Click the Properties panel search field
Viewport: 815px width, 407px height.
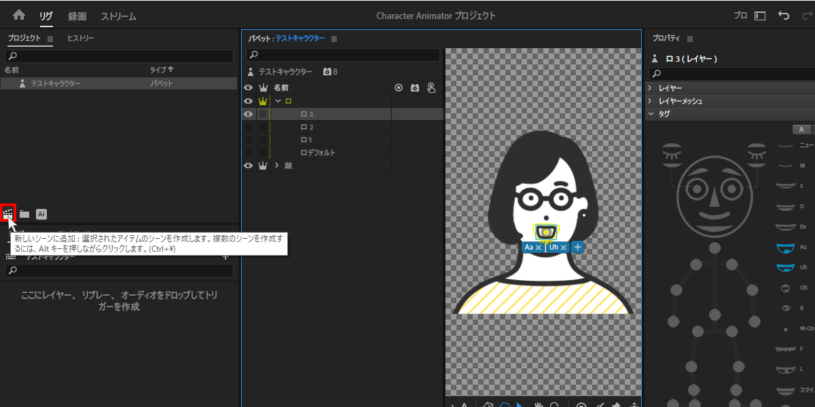[x=731, y=73]
